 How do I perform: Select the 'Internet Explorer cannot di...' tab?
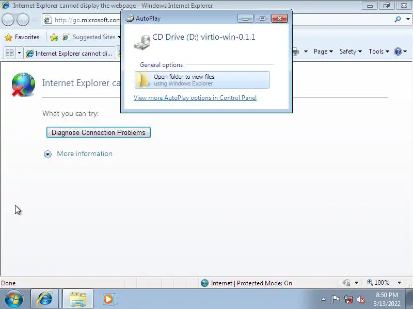pyautogui.click(x=70, y=53)
